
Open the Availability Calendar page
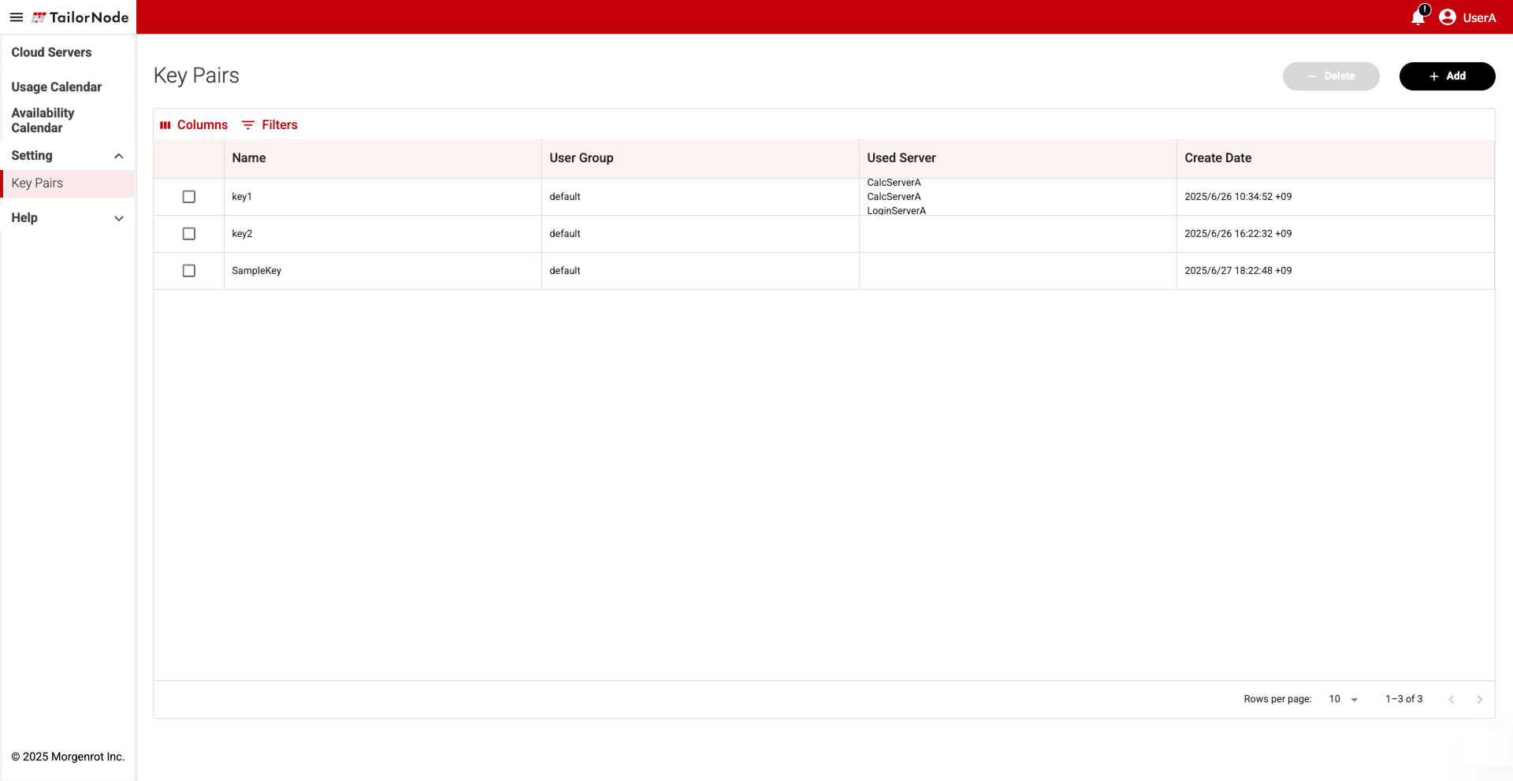43,120
